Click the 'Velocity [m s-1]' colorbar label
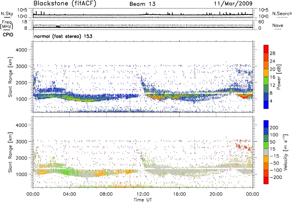Screen dimensions: 292x202 [x=285, y=152]
